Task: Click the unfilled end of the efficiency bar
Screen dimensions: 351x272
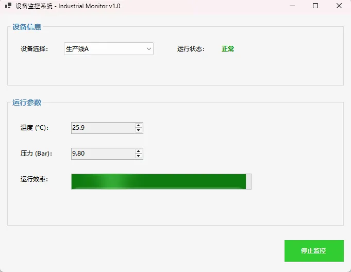Action: coord(248,181)
